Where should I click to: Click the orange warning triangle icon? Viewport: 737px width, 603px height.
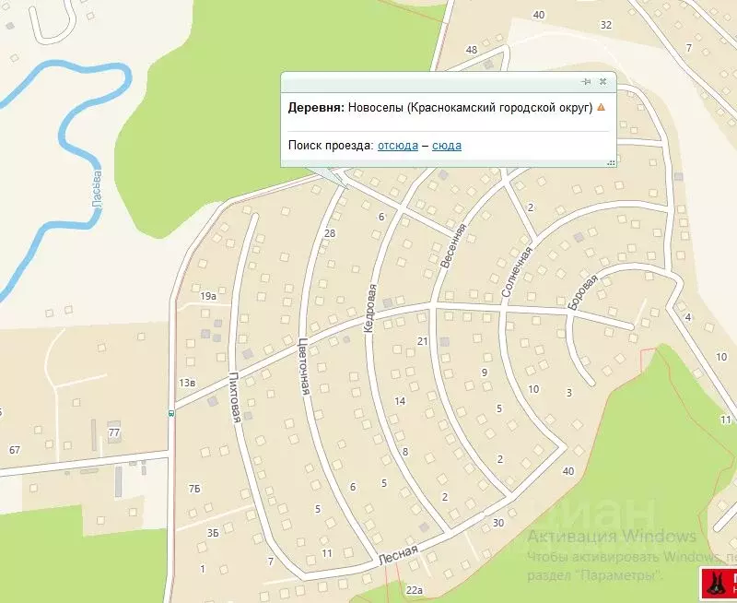pos(602,107)
